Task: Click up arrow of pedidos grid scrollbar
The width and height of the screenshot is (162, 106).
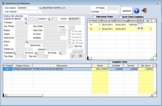Action: (x=155, y=21)
